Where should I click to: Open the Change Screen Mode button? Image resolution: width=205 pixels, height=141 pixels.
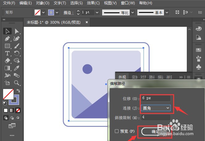[x=12, y=126]
